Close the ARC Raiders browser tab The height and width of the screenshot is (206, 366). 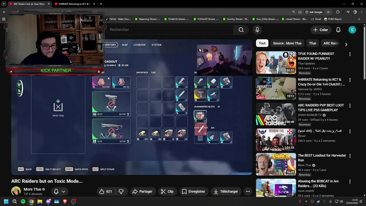pos(49,4)
